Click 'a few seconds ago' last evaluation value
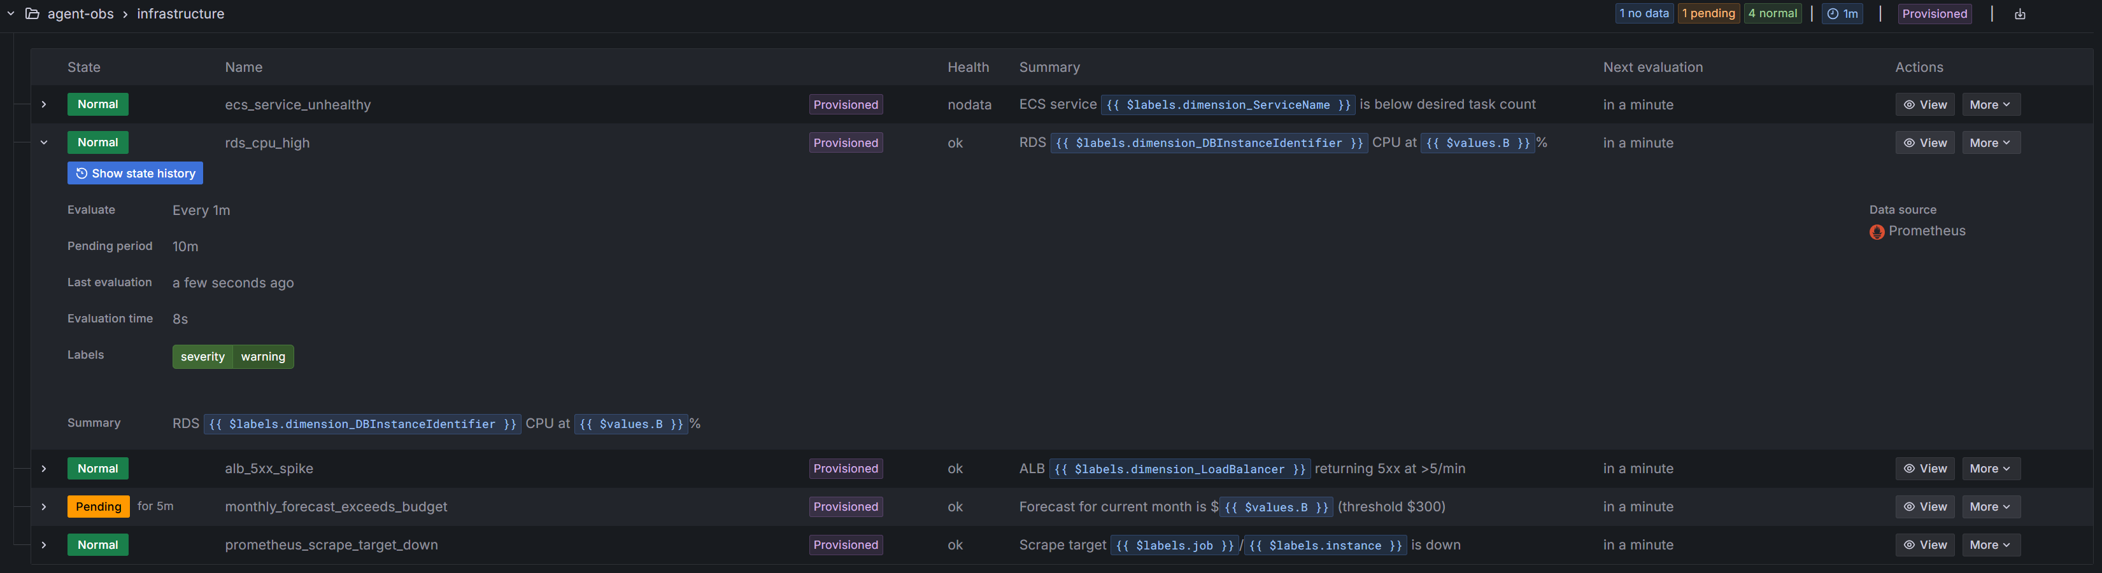Image resolution: width=2102 pixels, height=573 pixels. [233, 283]
